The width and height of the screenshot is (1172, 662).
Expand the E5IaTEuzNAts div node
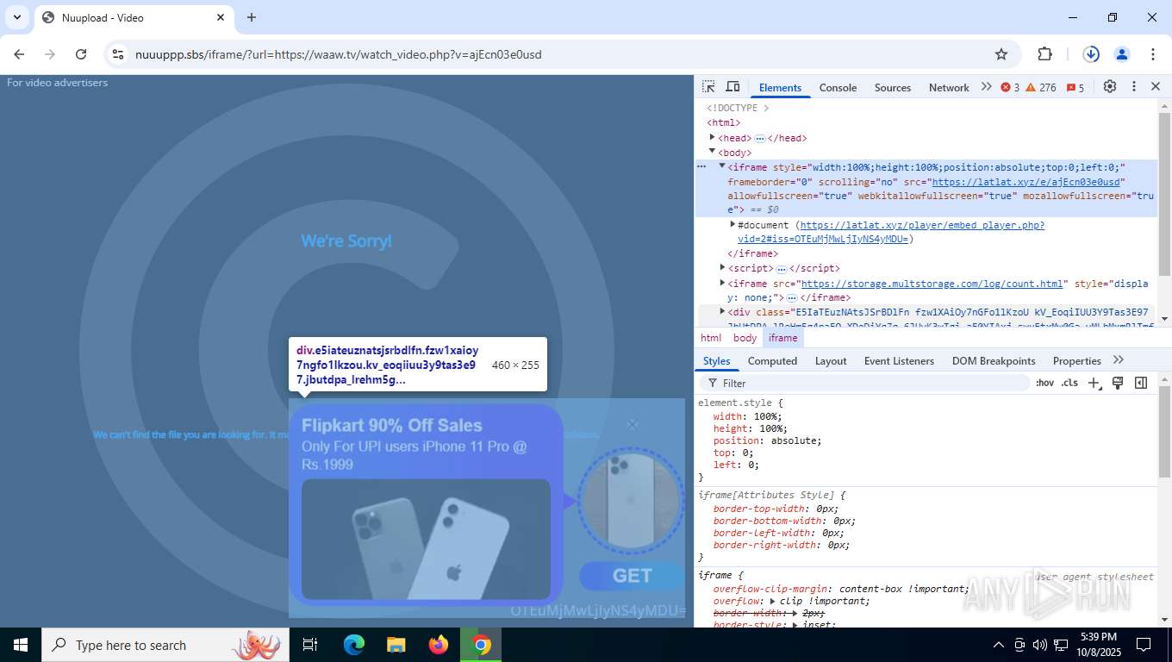pyautogui.click(x=722, y=310)
